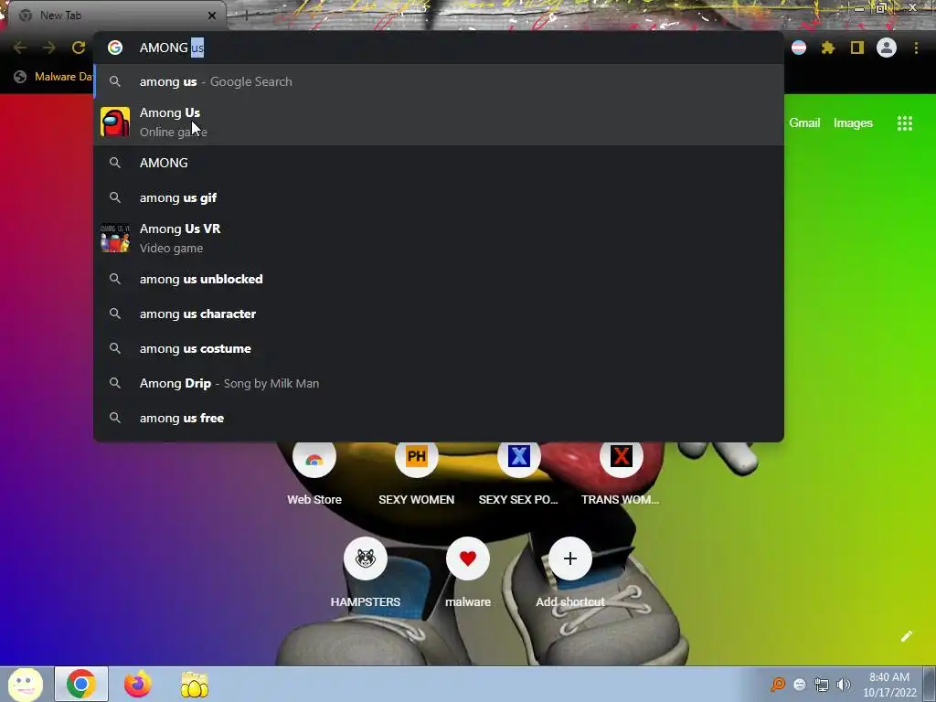Open the Google apps grid
This screenshot has height=702, width=936.
[x=905, y=123]
